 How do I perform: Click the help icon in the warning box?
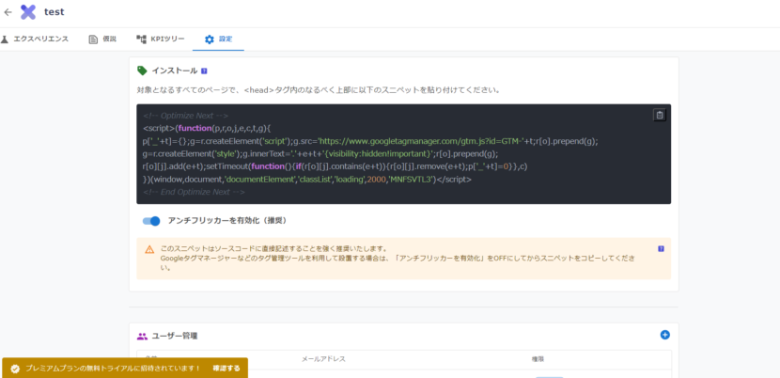(x=661, y=249)
